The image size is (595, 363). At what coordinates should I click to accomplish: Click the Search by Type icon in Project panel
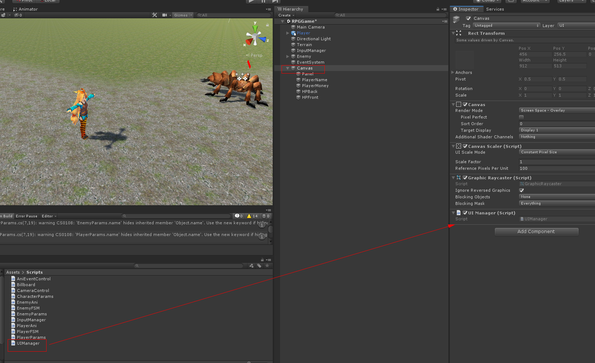tap(251, 266)
